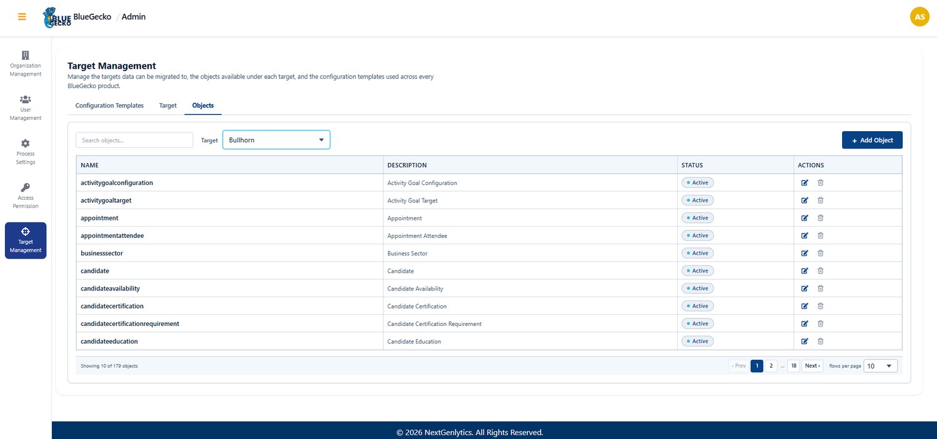Edit the candidate object
Image resolution: width=937 pixels, height=439 pixels.
(x=805, y=271)
